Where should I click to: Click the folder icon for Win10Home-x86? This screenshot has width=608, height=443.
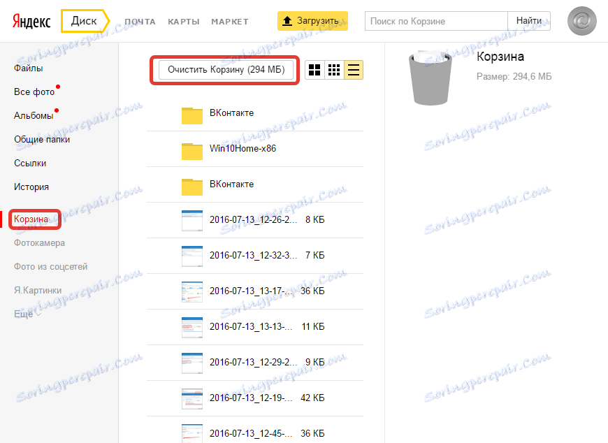(x=192, y=151)
